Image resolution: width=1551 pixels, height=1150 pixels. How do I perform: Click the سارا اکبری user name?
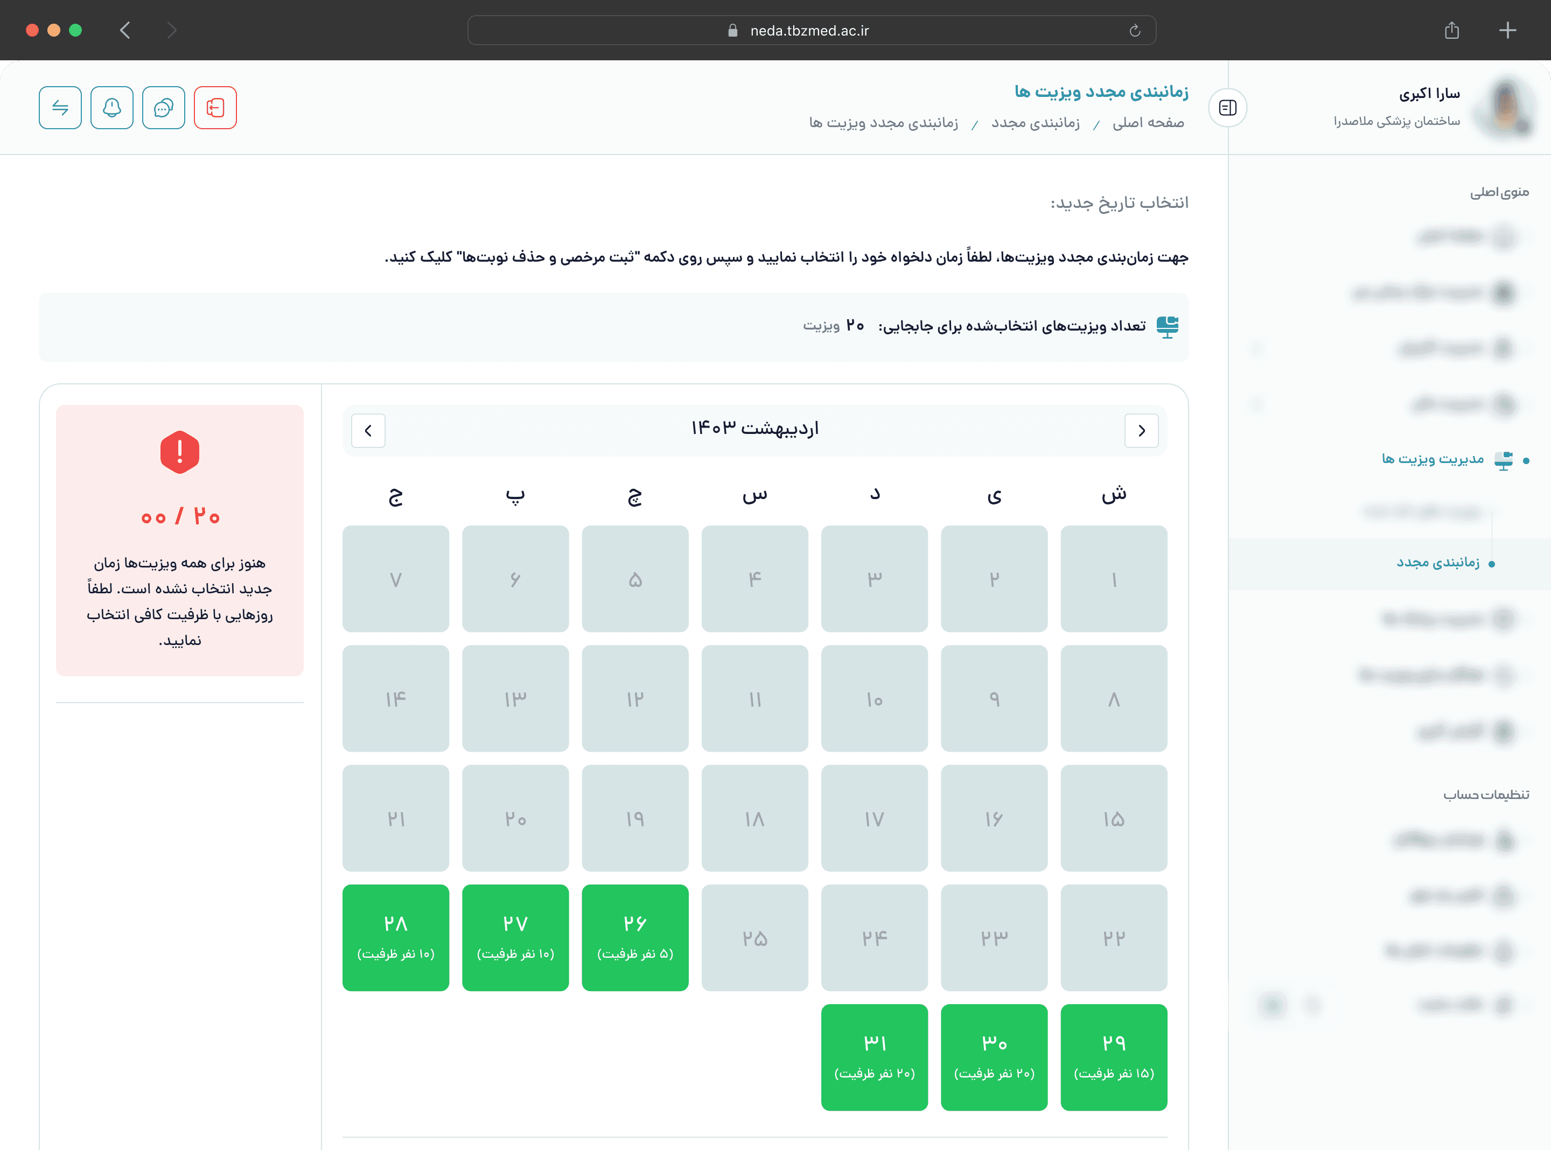coord(1429,93)
